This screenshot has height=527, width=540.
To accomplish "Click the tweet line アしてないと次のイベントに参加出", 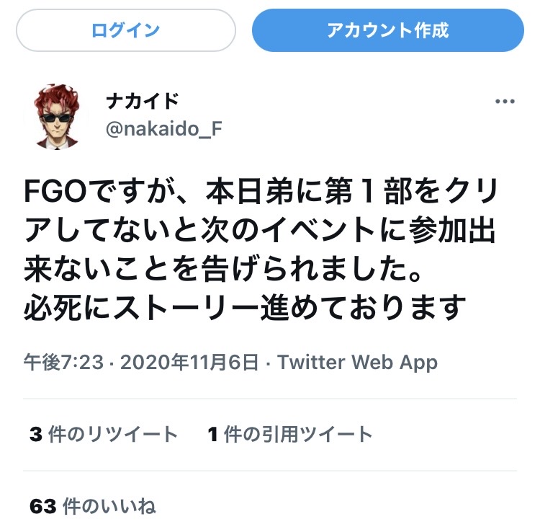I will (260, 229).
